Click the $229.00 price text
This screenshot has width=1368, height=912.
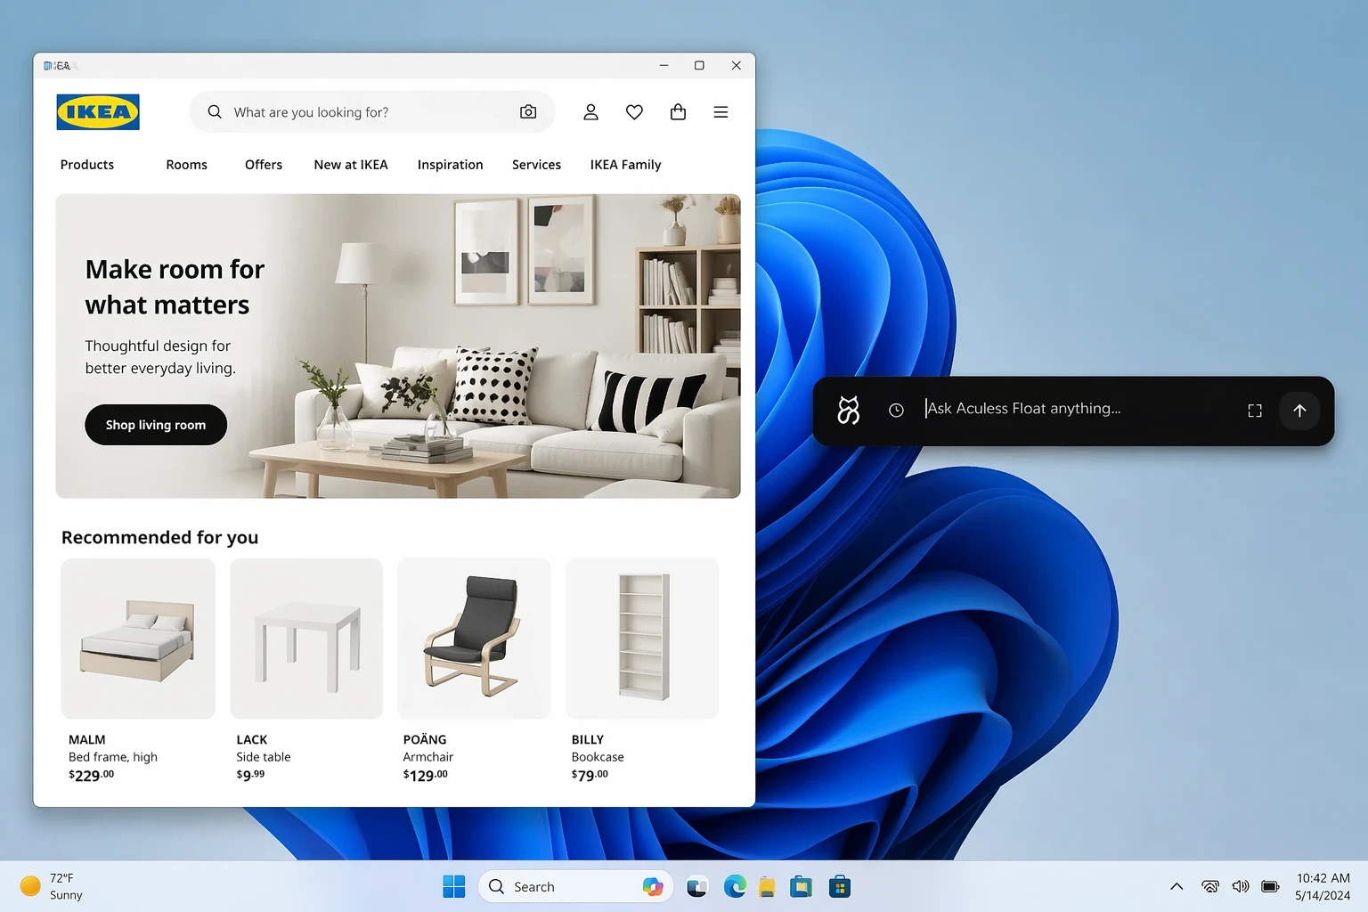pyautogui.click(x=92, y=775)
